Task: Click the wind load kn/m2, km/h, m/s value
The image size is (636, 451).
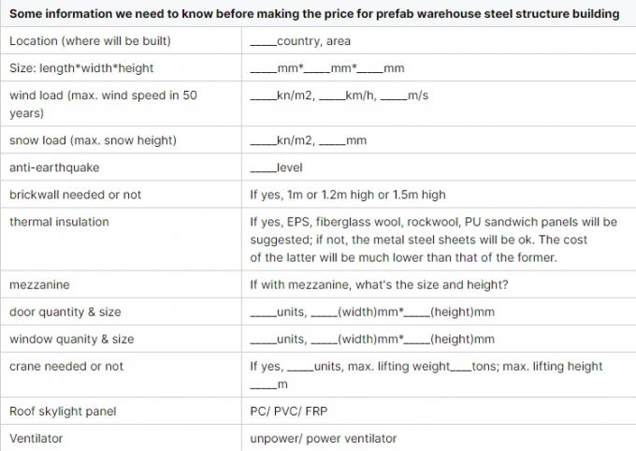Action: coord(339,95)
